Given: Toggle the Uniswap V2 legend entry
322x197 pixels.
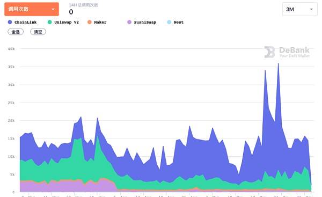Looking at the screenshot, I should 63,22.
